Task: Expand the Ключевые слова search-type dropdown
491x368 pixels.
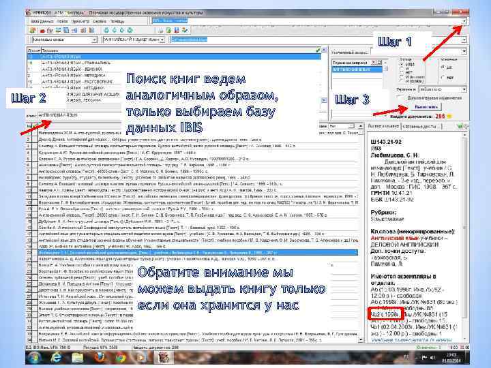Action: coord(94,40)
